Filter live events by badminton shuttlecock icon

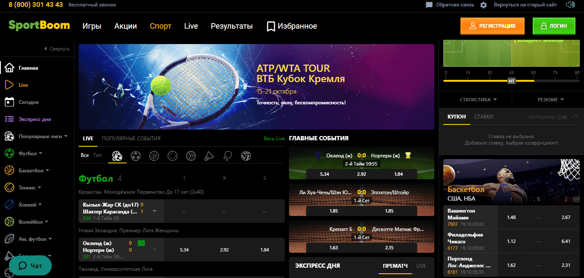click(x=209, y=156)
